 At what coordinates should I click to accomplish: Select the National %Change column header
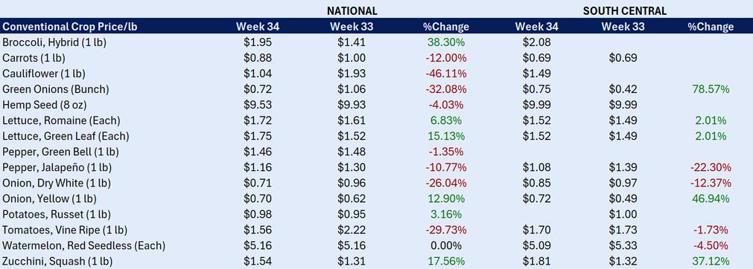(446, 27)
